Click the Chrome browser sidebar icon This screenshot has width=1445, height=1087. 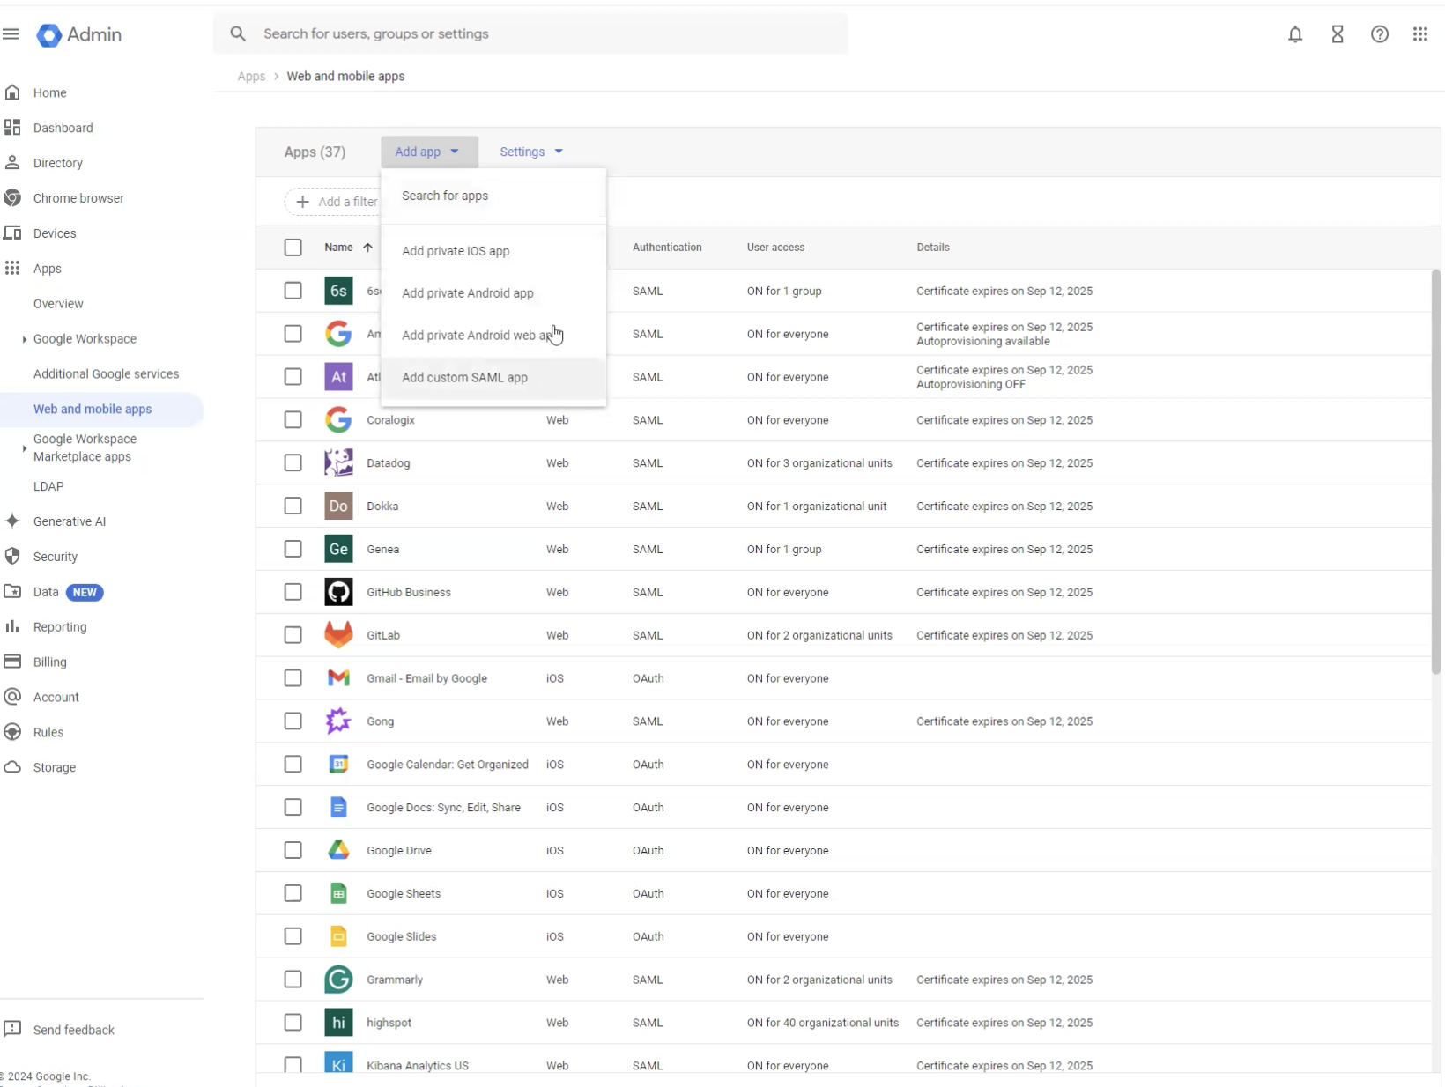pyautogui.click(x=12, y=198)
